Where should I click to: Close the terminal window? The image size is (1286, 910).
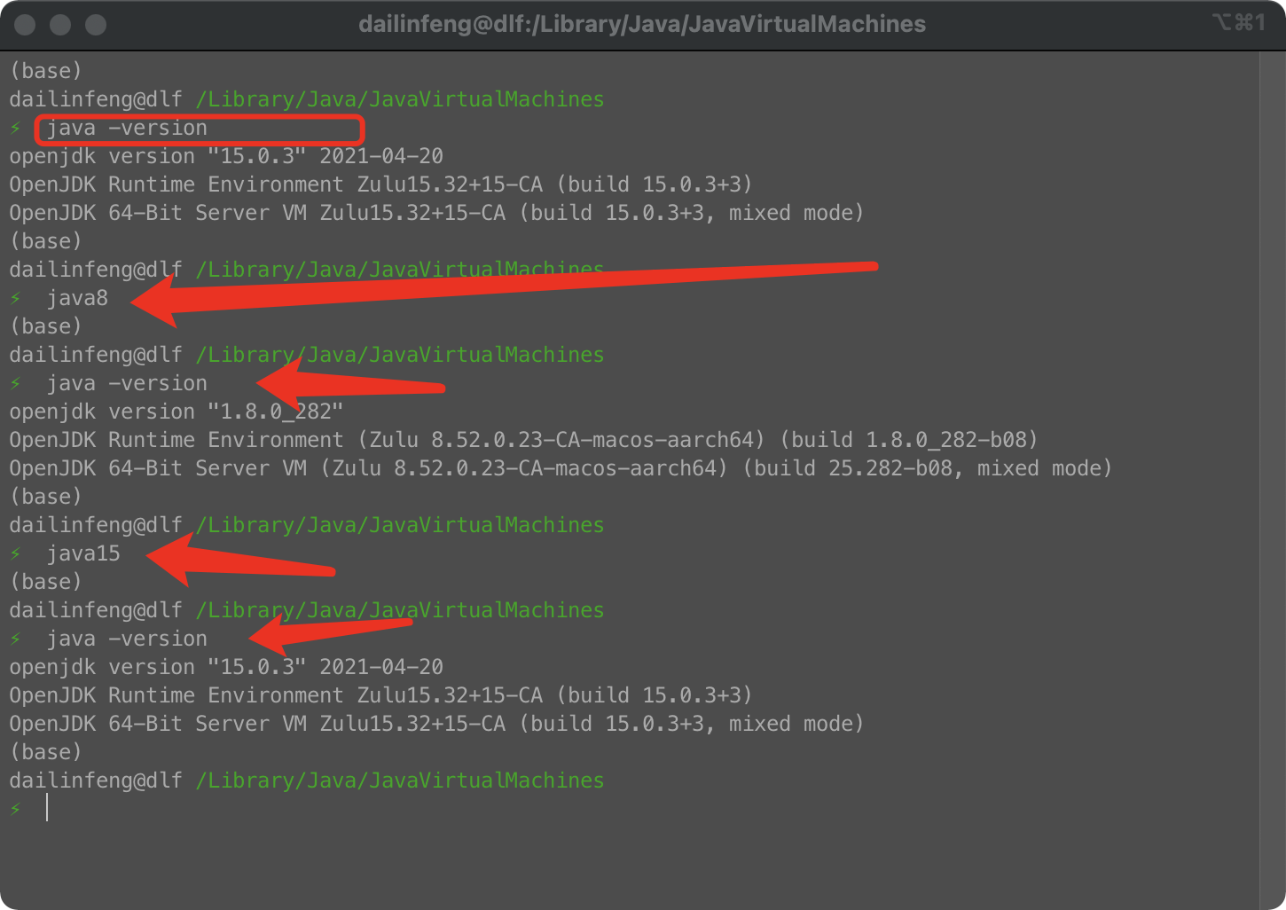26,25
